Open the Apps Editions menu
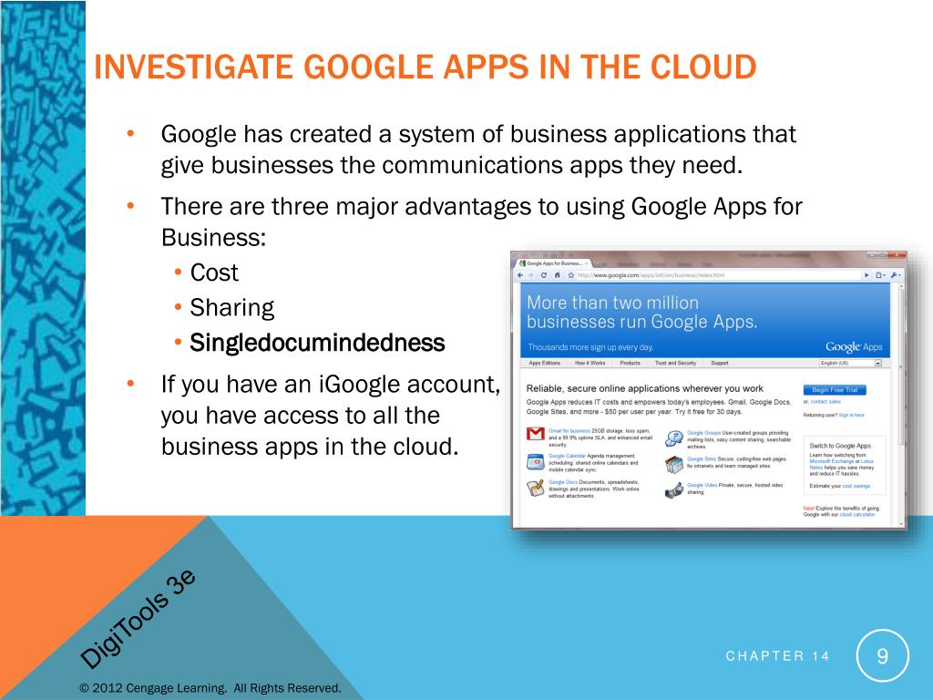The height and width of the screenshot is (700, 933). tap(545, 363)
